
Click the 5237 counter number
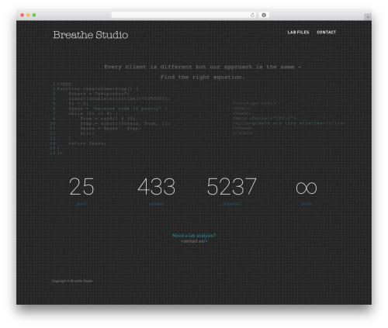click(231, 187)
